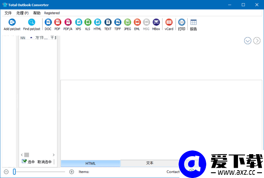Go next with circled right chevron

click(257, 41)
